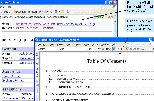Set Align Left in Word toolbar
Image resolution: width=154 pixels, height=101 pixels.
click(x=127, y=49)
